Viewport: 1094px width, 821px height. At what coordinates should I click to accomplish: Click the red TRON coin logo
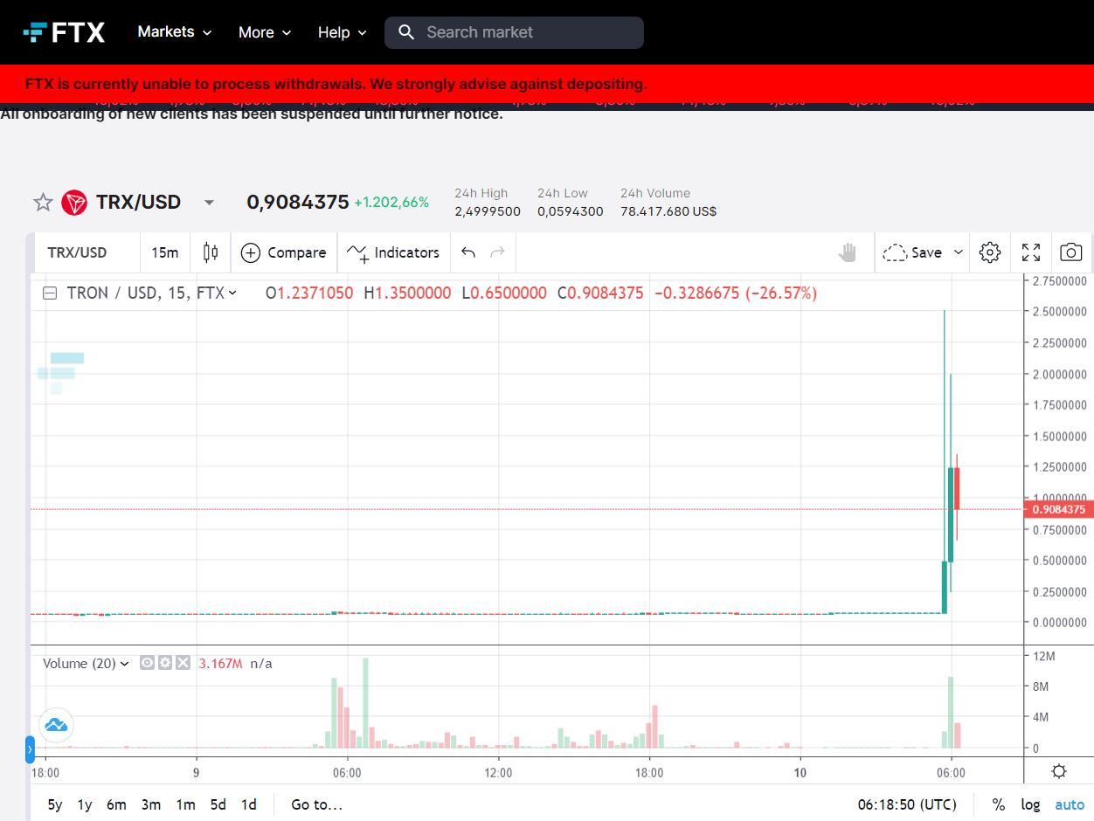click(74, 203)
